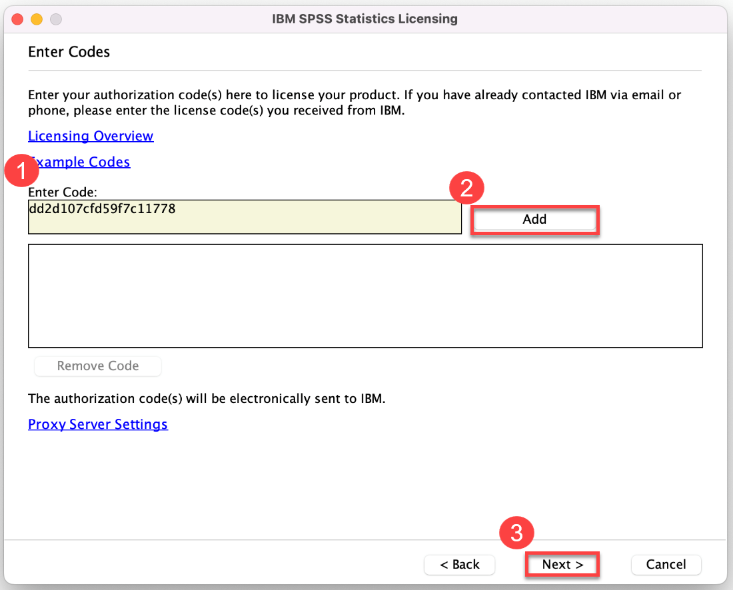Open the Licensing Overview link
733x590 pixels.
pyautogui.click(x=91, y=136)
